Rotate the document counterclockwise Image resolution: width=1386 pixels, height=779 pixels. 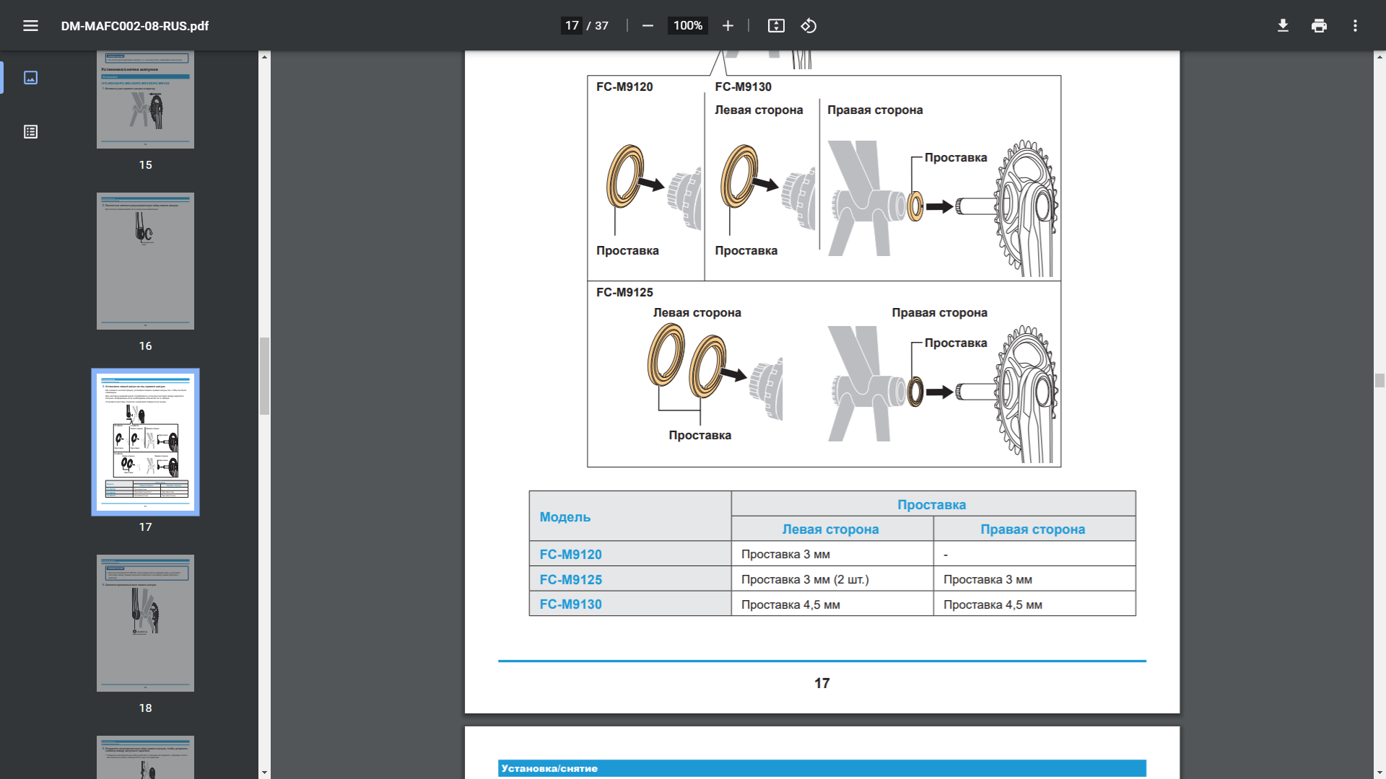808,26
